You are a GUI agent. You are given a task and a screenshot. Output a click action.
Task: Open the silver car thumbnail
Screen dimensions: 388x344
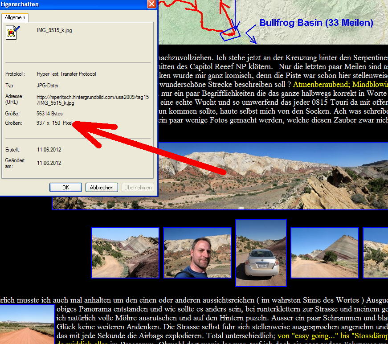point(261,253)
